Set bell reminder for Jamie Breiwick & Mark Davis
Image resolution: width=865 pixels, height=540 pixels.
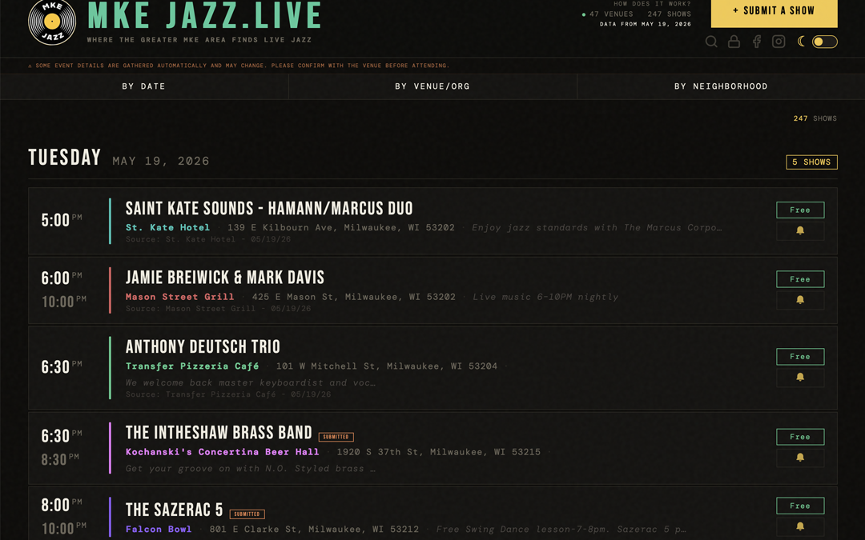[800, 300]
